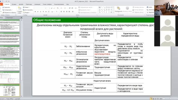Open line spacing options
Viewport: 178px width, 100px height.
[x=76, y=8]
